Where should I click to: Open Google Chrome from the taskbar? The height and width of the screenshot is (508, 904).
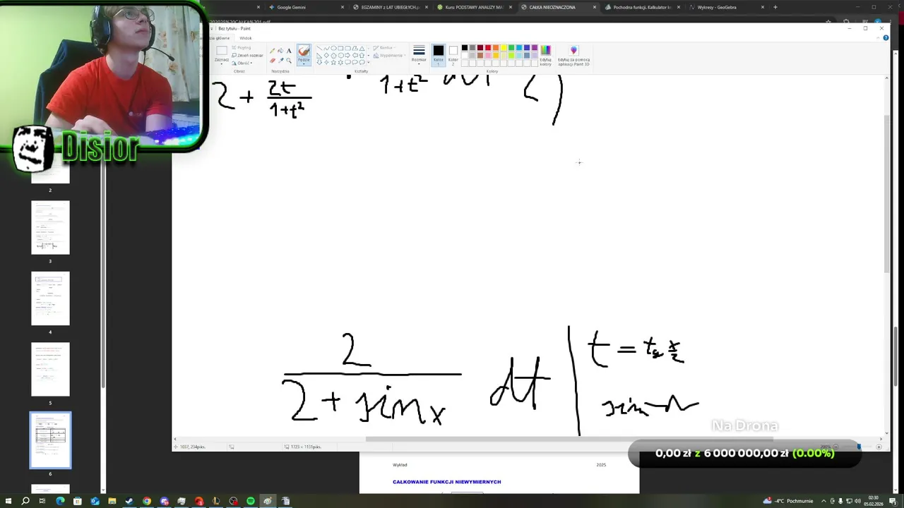click(147, 501)
